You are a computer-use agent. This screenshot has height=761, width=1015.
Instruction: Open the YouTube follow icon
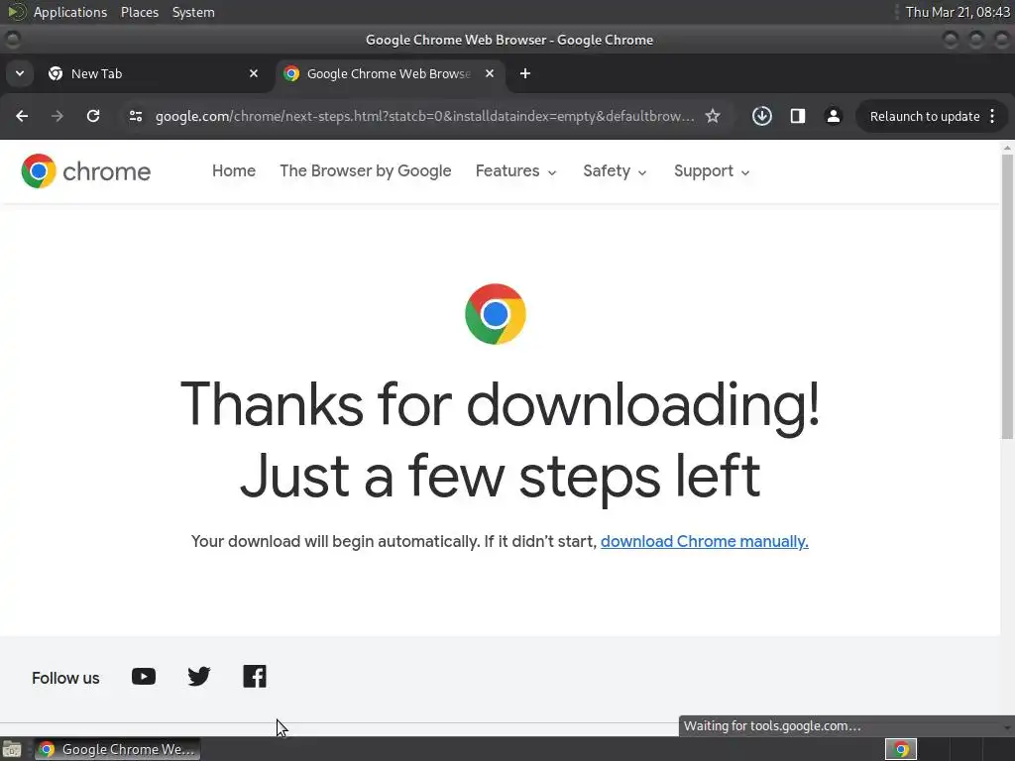point(144,677)
